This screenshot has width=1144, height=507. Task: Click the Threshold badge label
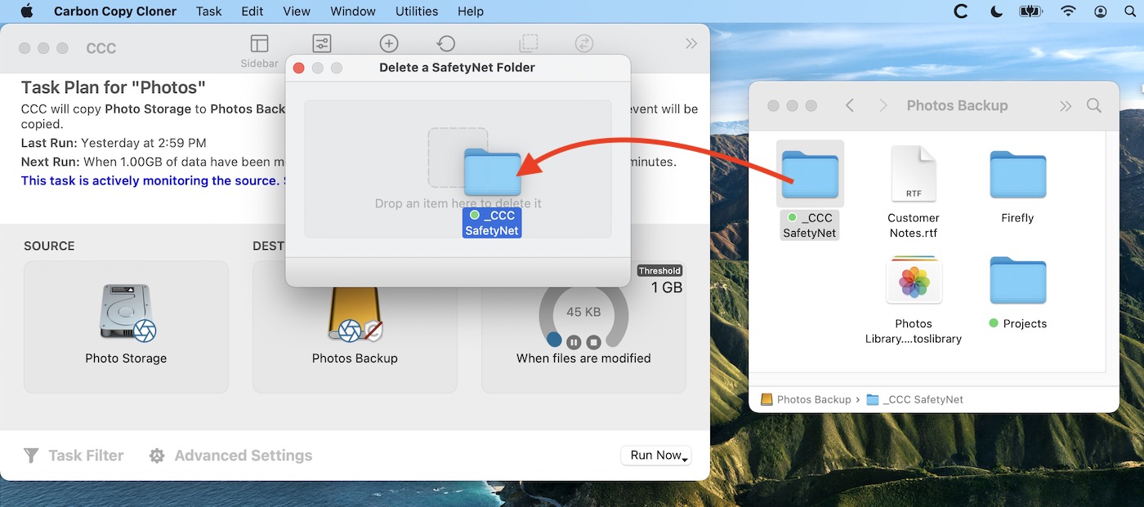tap(659, 271)
